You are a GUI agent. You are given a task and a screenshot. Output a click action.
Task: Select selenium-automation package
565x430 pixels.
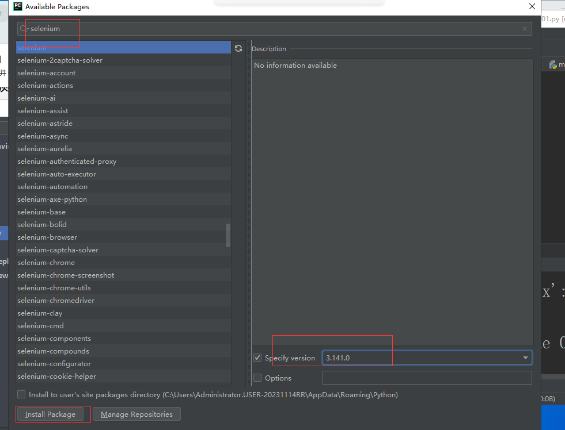click(123, 187)
